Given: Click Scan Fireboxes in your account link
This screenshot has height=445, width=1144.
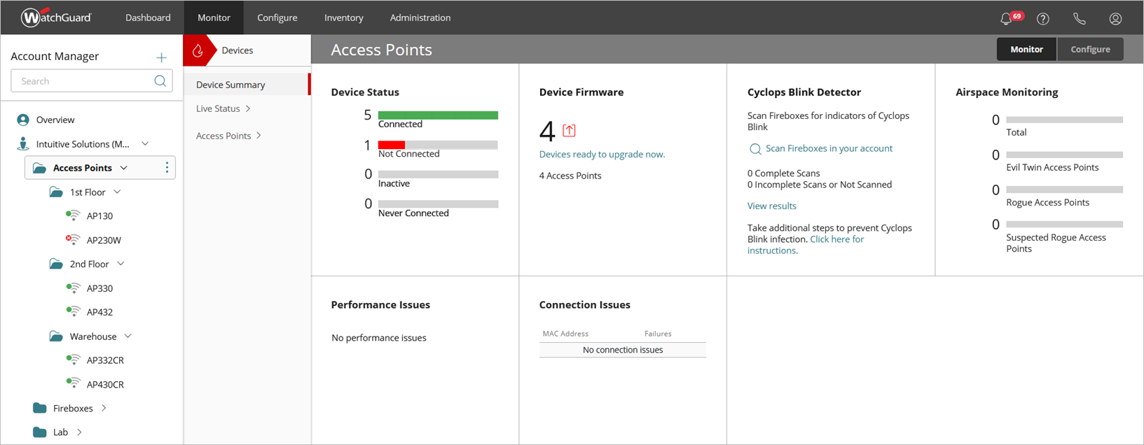Looking at the screenshot, I should click(828, 148).
